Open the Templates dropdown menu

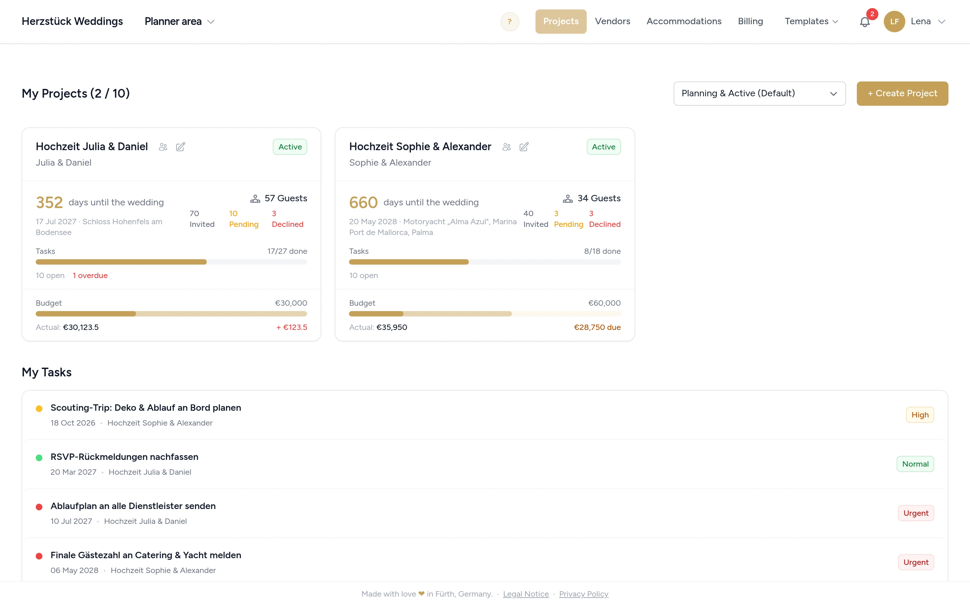coord(811,22)
